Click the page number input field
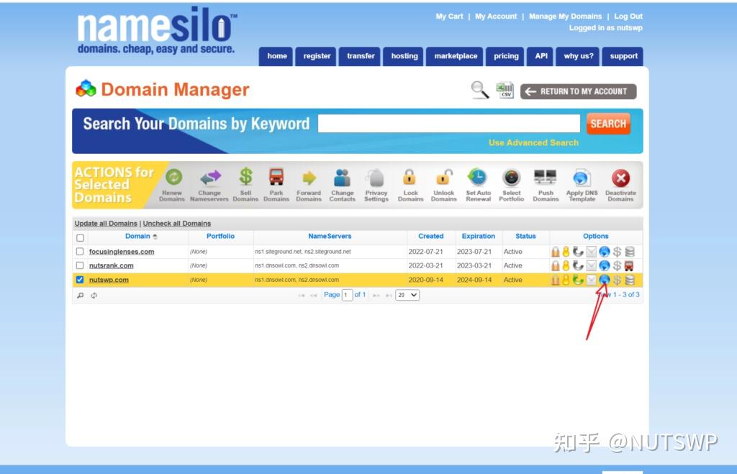This screenshot has height=474, width=737. pyautogui.click(x=346, y=294)
